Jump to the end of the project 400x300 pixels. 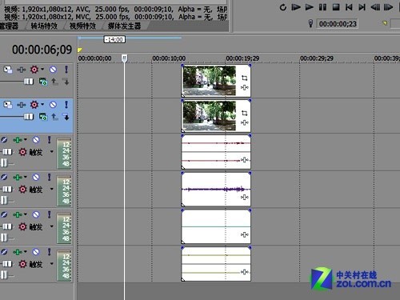(362, 7)
